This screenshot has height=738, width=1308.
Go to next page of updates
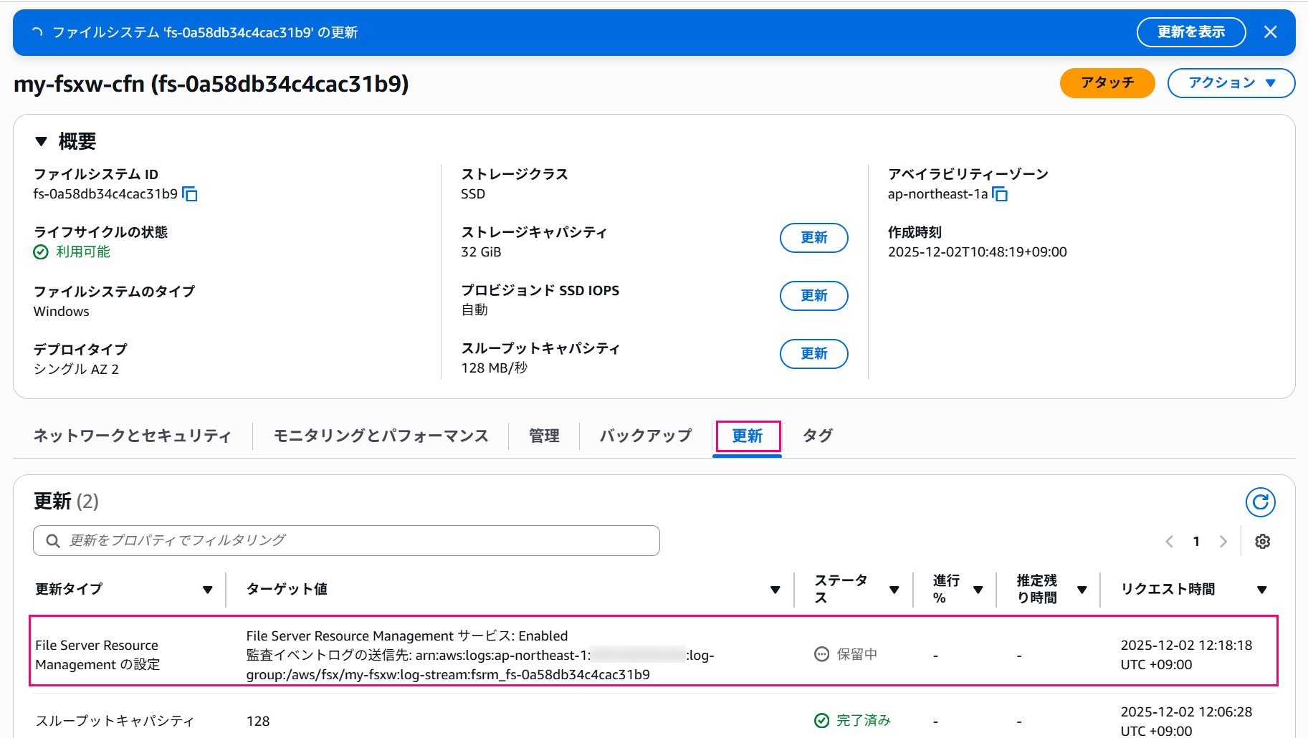[x=1223, y=541]
